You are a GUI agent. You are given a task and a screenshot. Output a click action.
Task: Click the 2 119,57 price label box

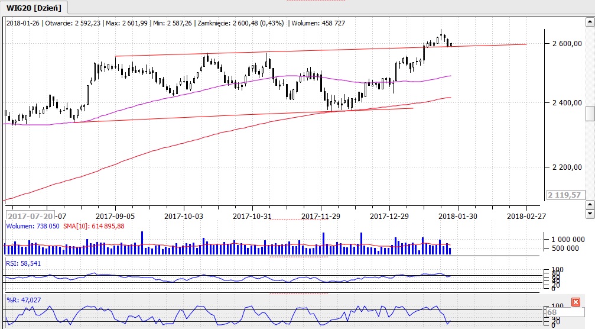coord(564,195)
